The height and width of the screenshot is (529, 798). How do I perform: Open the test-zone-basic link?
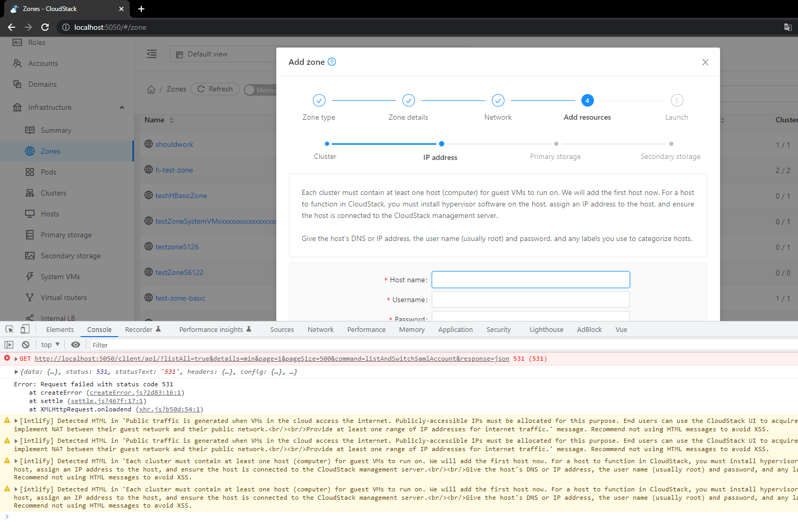point(181,298)
